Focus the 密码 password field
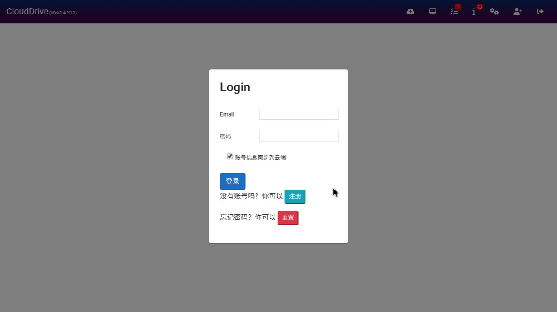Viewport: 557px width, 312px height. (x=299, y=136)
